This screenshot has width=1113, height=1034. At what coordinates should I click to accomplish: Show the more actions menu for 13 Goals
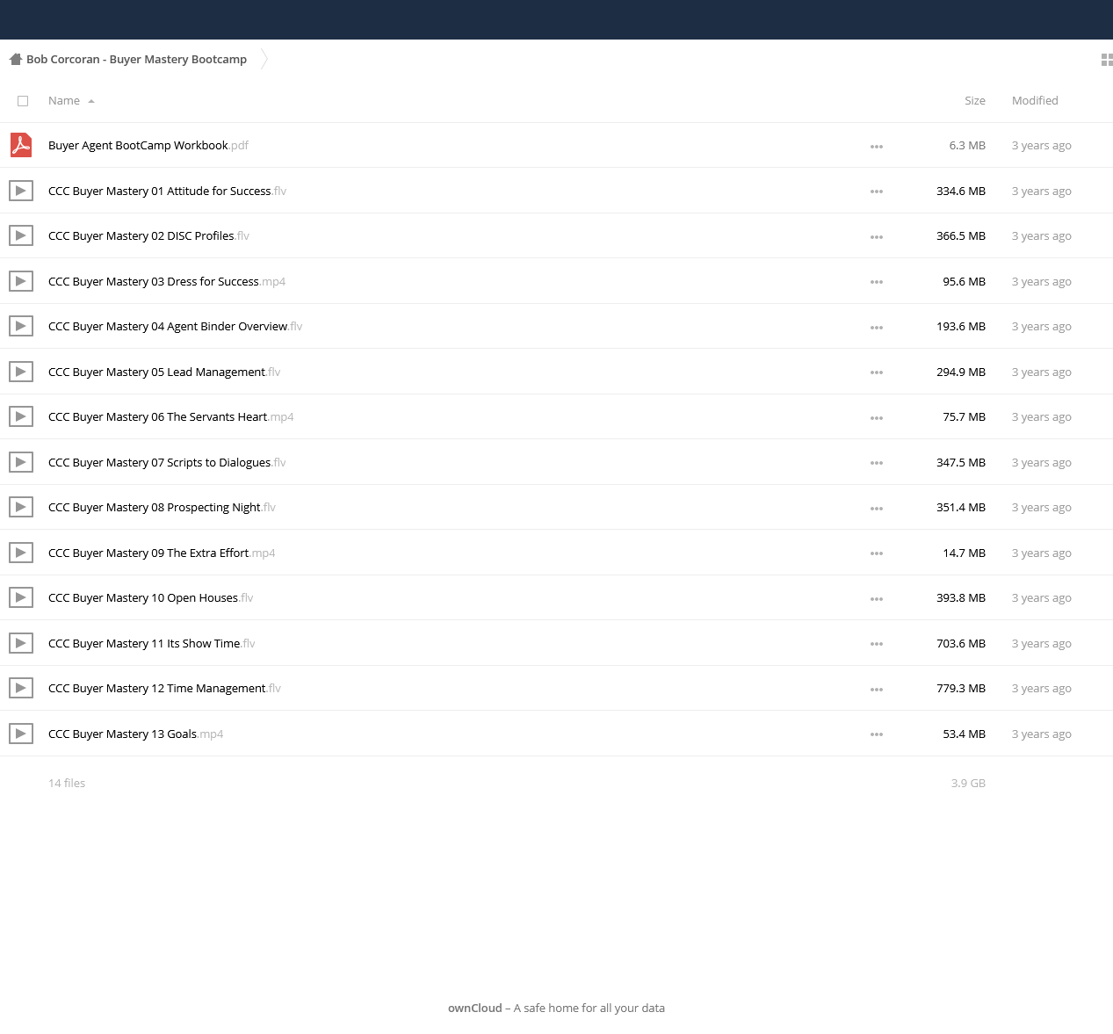coord(877,734)
